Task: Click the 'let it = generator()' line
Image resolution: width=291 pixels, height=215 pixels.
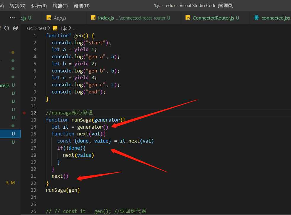Action: click(80, 127)
